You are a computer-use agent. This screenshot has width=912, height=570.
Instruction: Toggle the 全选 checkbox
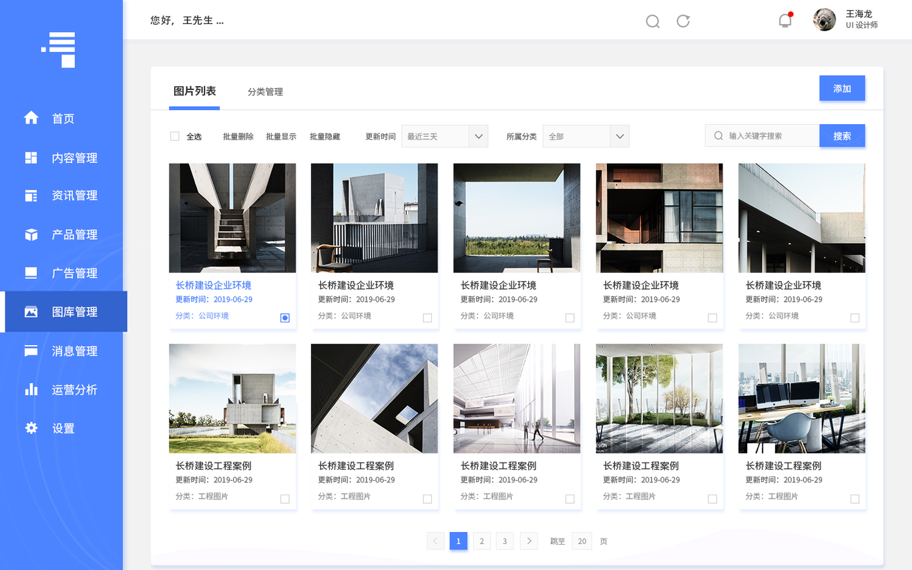(x=175, y=136)
